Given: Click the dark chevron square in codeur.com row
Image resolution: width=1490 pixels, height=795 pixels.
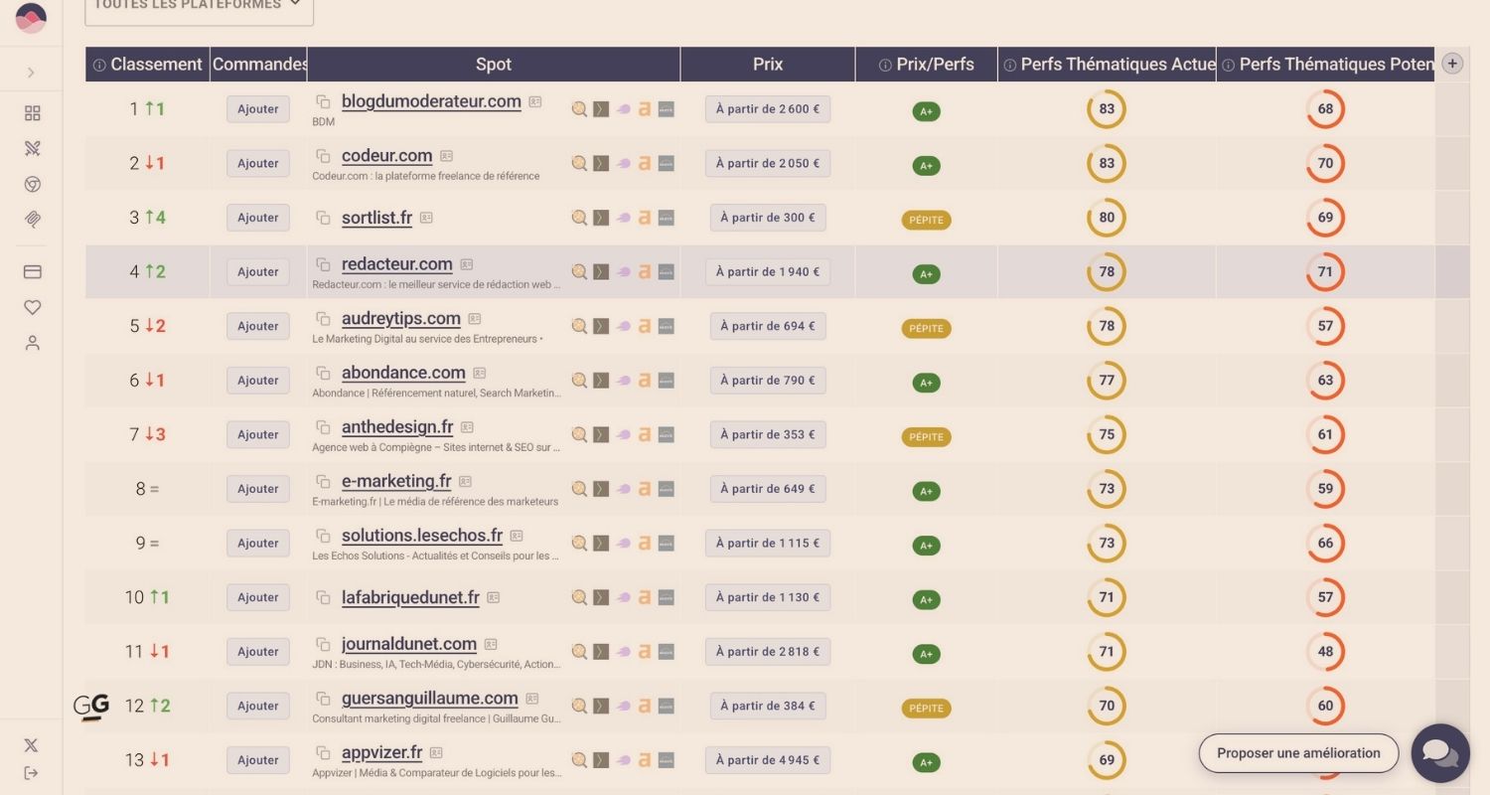Looking at the screenshot, I should coord(601,163).
